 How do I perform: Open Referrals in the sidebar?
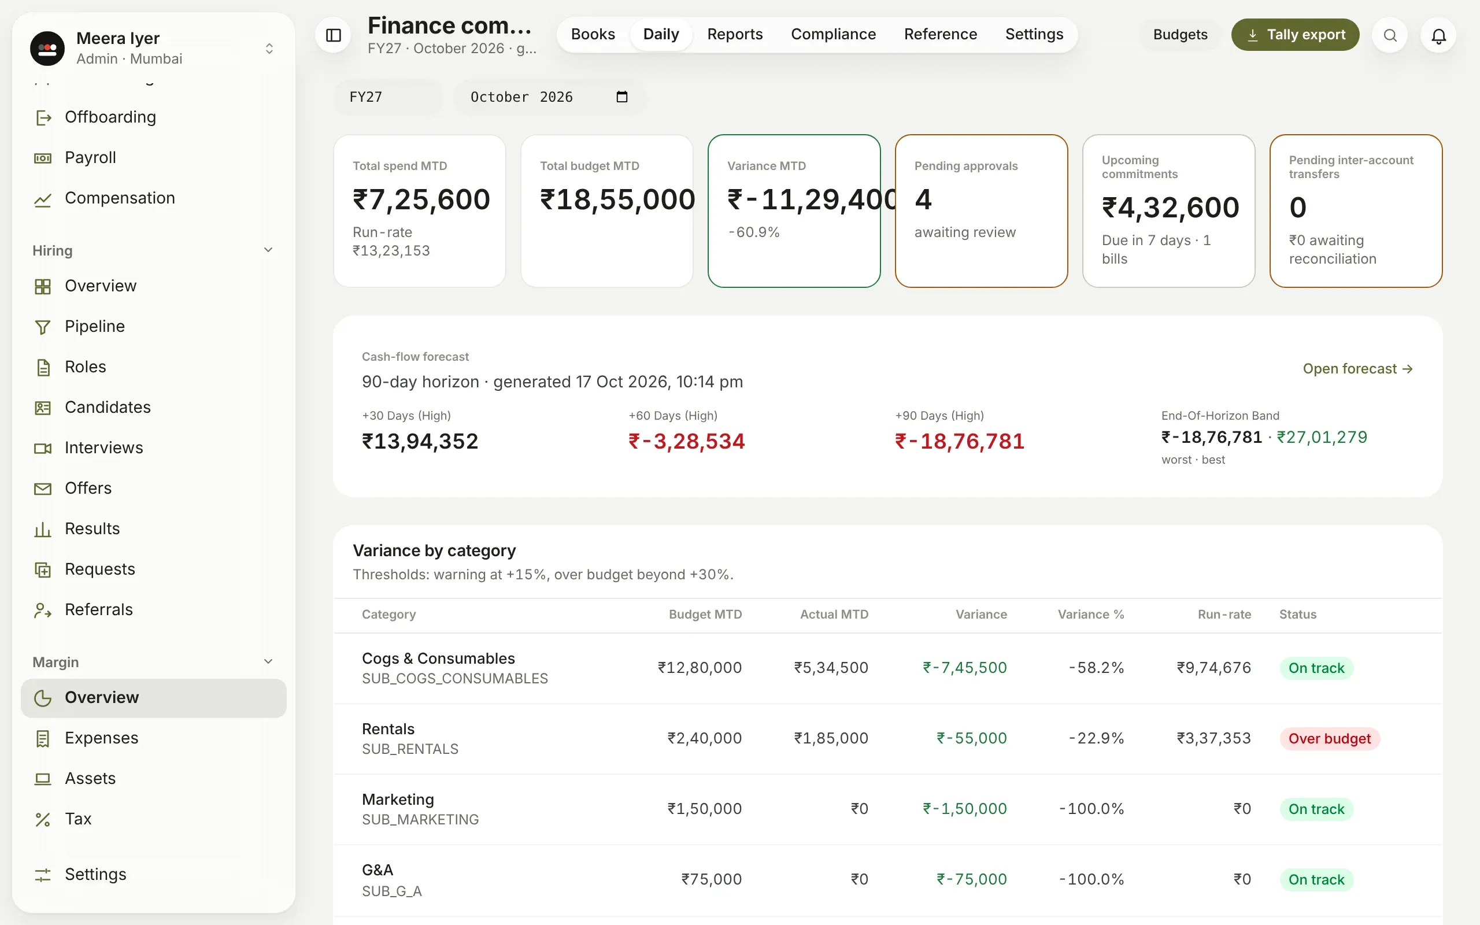pyautogui.click(x=154, y=609)
